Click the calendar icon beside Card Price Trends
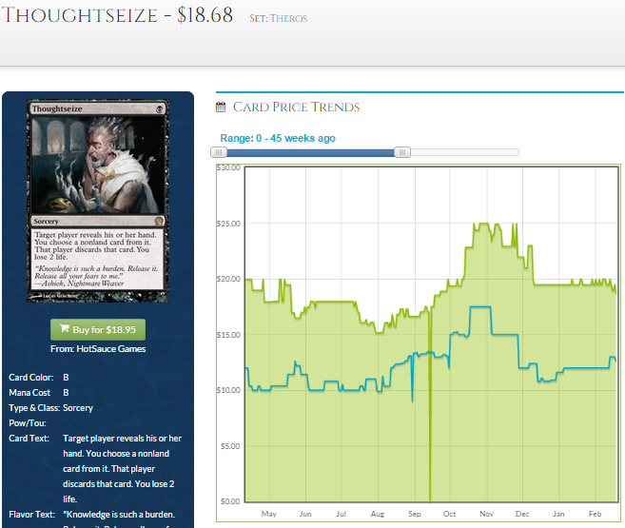 coord(221,107)
